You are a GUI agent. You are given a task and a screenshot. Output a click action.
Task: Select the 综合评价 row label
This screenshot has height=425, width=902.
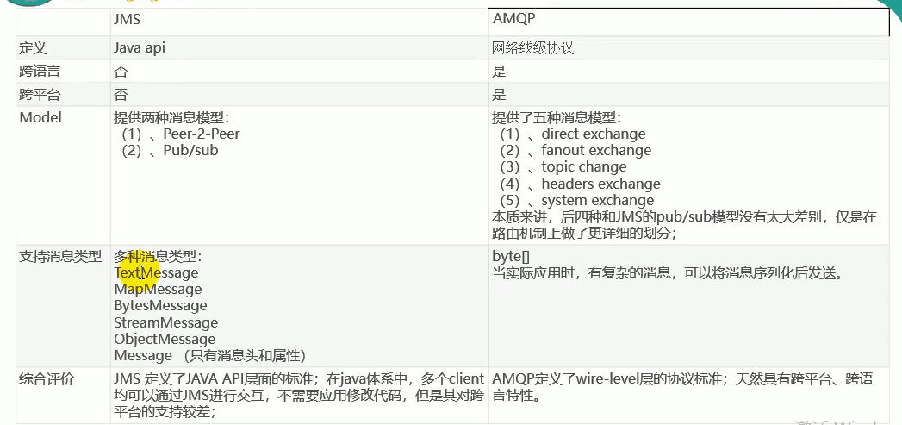47,378
